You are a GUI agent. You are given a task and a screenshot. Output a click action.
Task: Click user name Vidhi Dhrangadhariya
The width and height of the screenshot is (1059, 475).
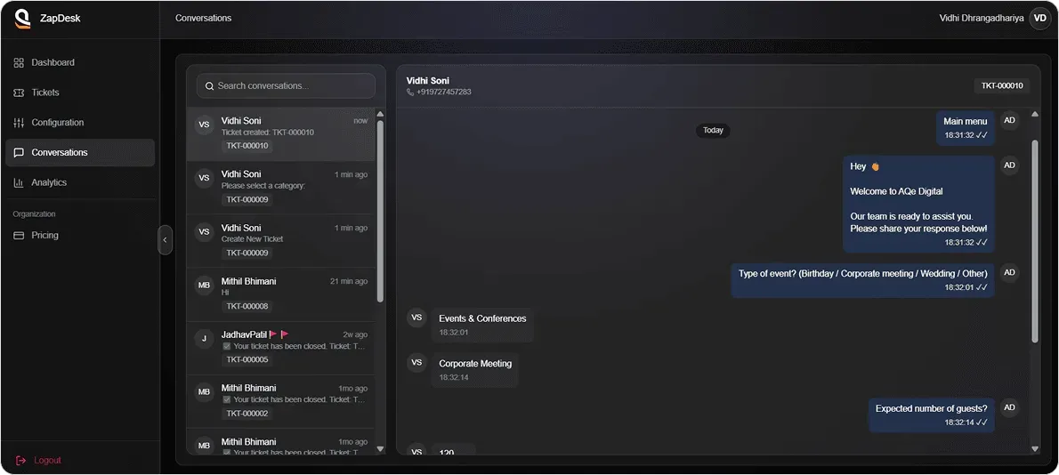pyautogui.click(x=982, y=18)
